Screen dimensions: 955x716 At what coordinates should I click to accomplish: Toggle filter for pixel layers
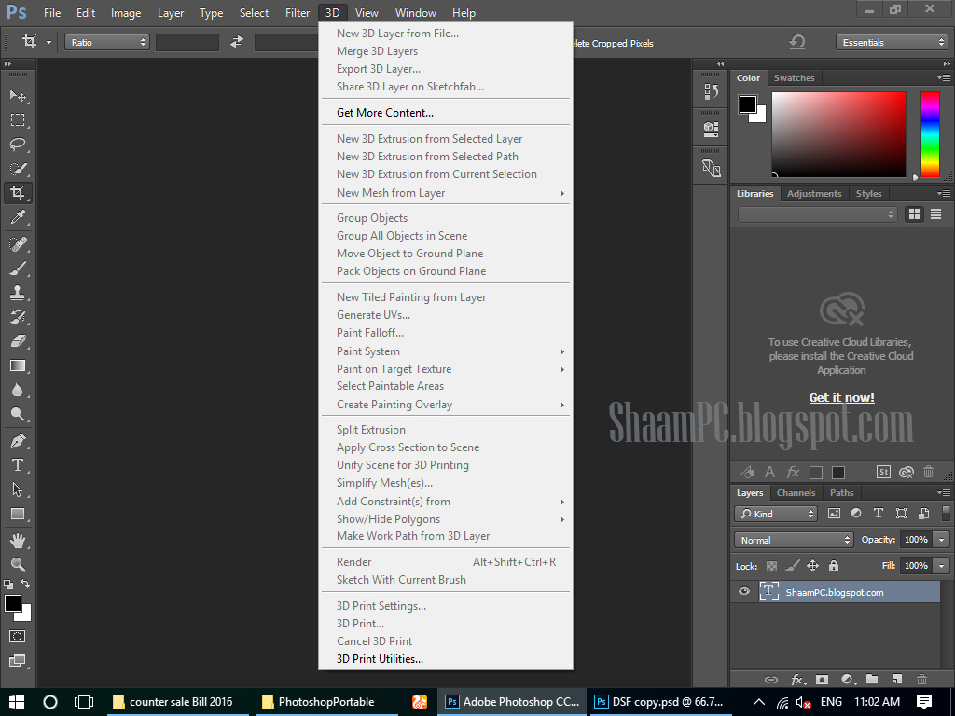834,514
